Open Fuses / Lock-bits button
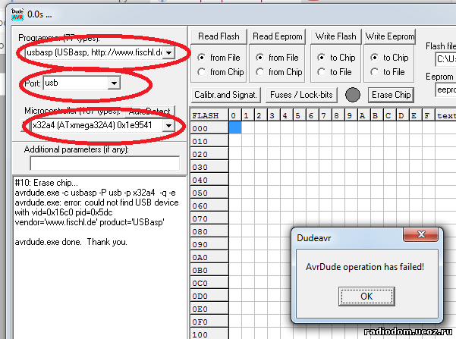The width and height of the screenshot is (456, 339). [301, 95]
